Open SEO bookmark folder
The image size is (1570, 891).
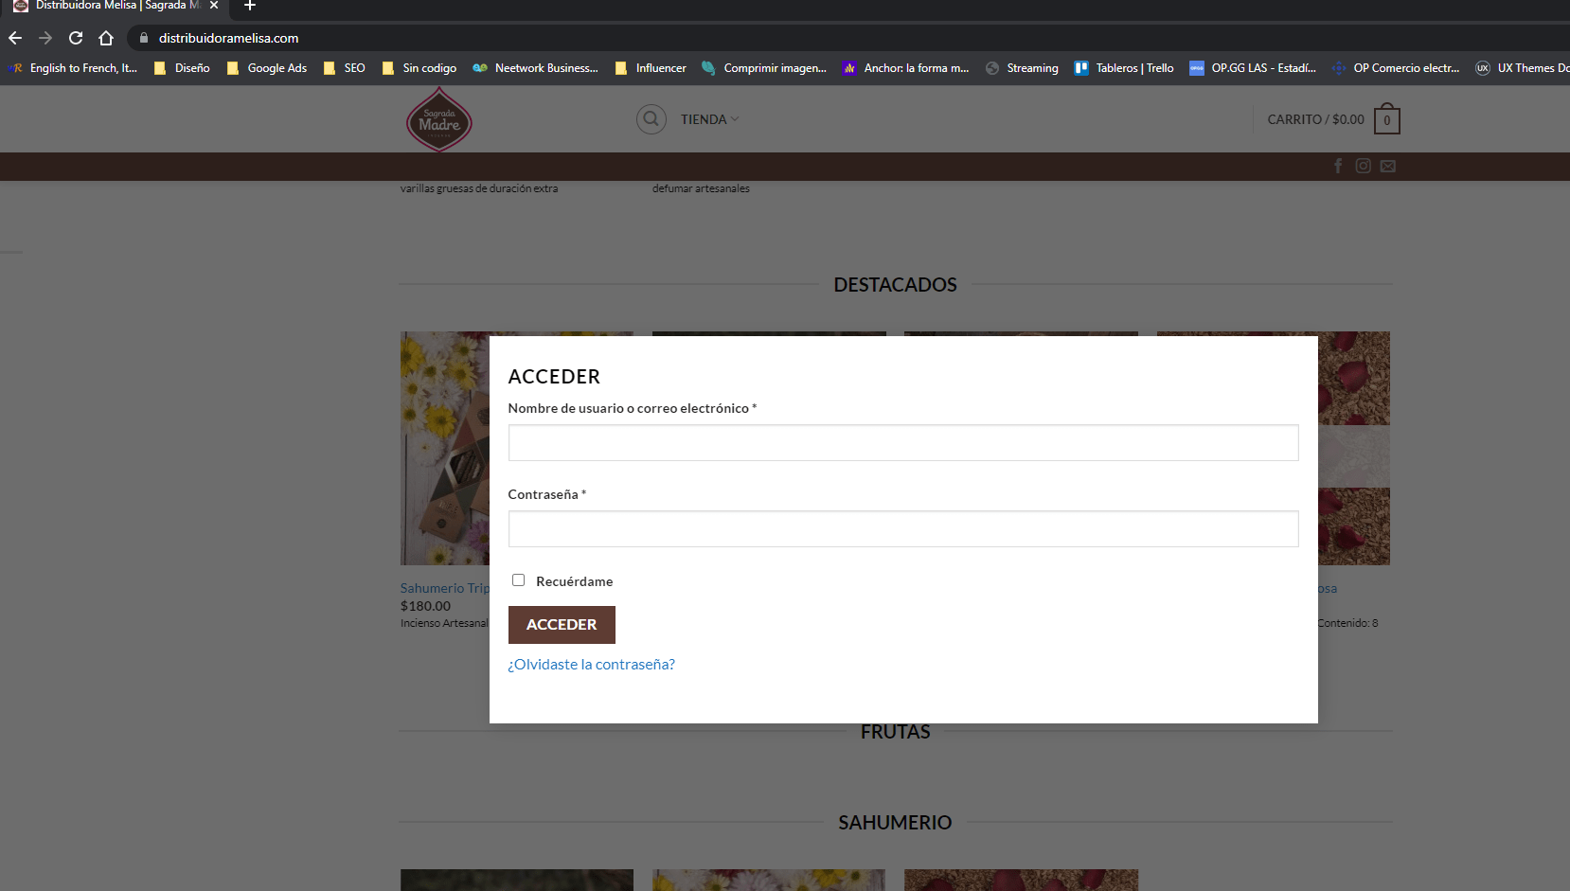[x=345, y=68]
